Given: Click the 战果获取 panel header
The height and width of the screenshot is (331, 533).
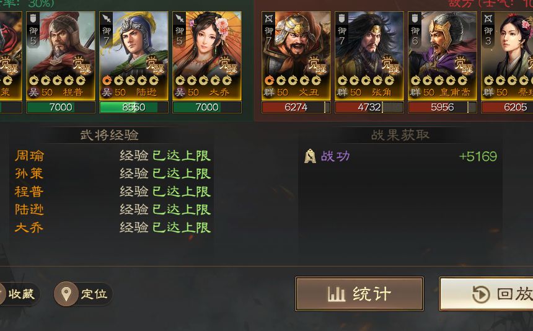Looking at the screenshot, I should coord(400,135).
